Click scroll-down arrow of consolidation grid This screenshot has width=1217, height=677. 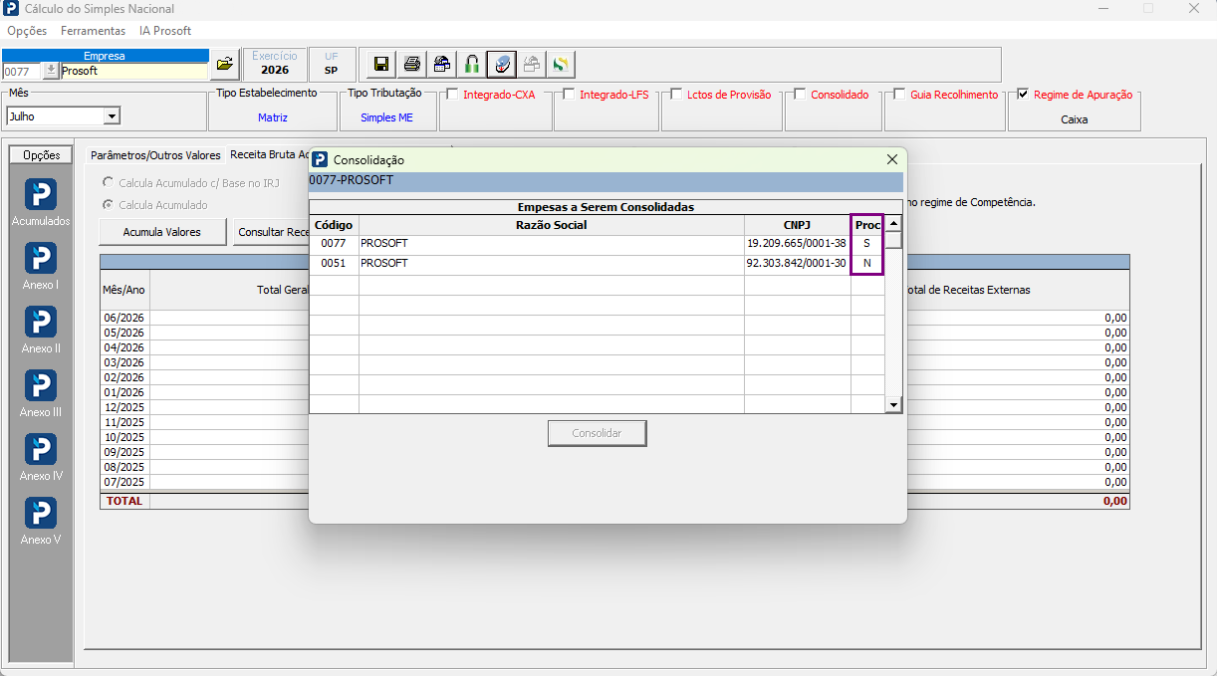point(893,405)
